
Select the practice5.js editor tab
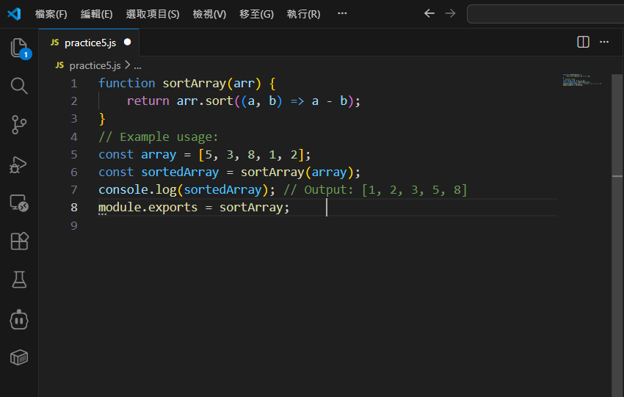pos(89,43)
